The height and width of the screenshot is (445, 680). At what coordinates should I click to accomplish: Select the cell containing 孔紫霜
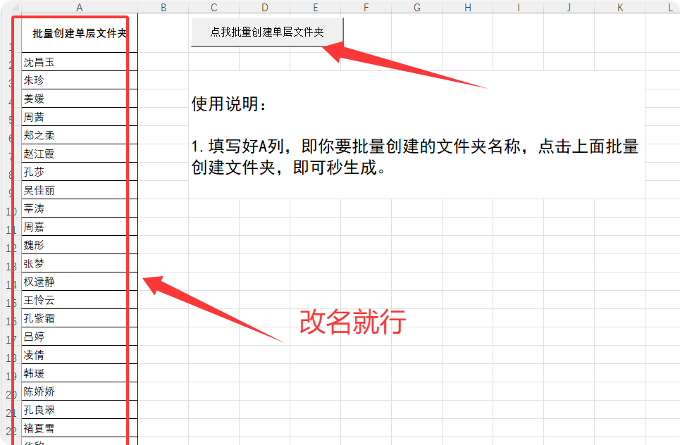coord(80,318)
